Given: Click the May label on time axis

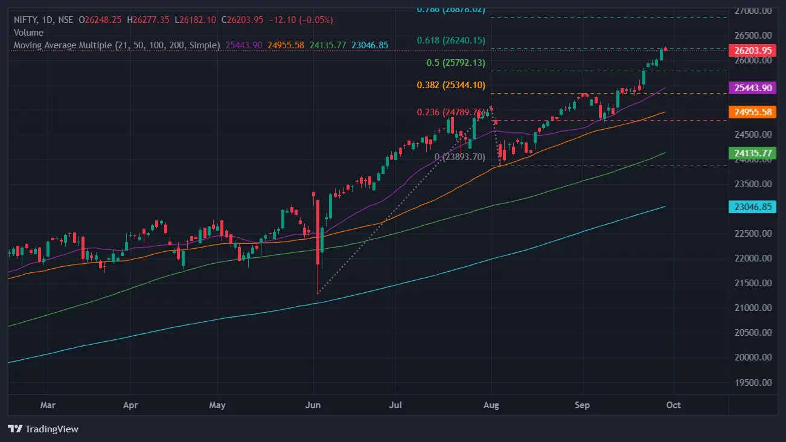Looking at the screenshot, I should (x=217, y=405).
